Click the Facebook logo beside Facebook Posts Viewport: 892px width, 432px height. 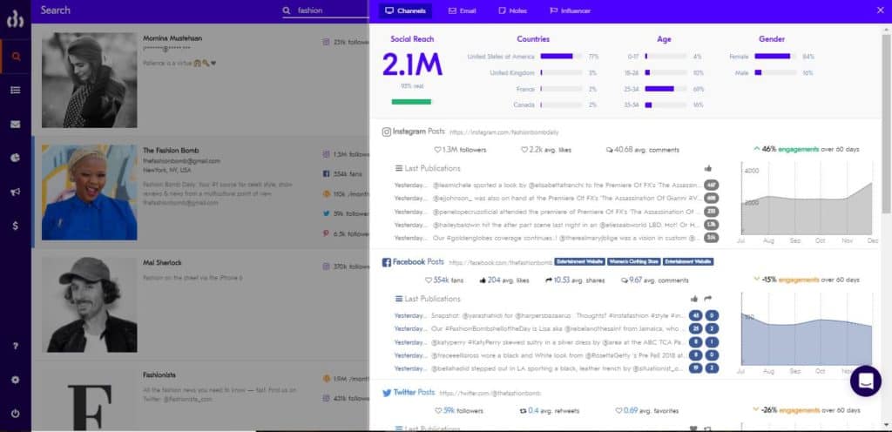pos(386,262)
